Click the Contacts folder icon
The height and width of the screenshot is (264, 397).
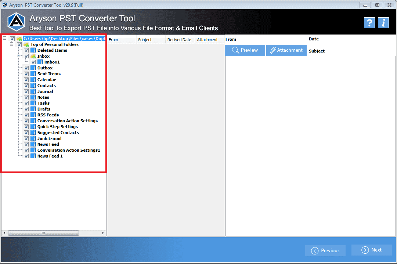click(x=33, y=85)
